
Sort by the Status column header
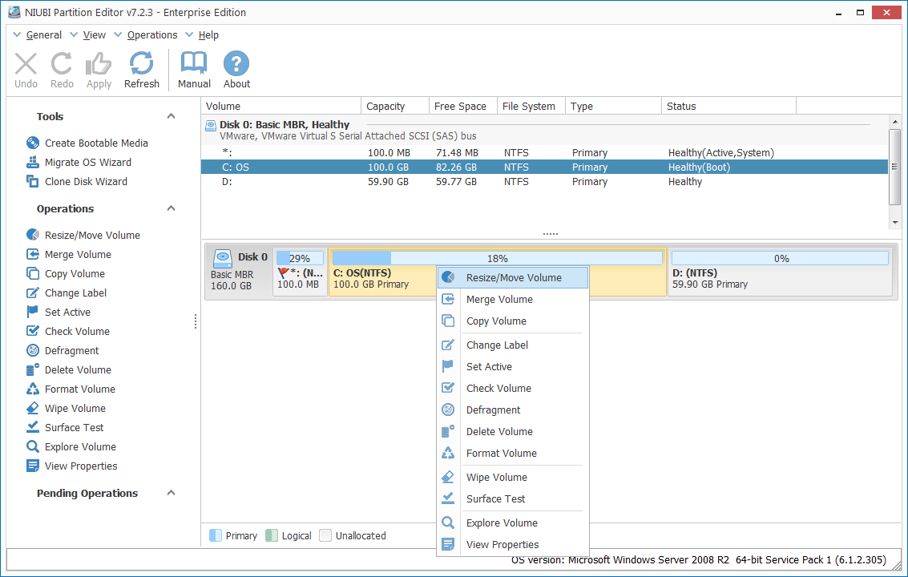pyautogui.click(x=729, y=106)
